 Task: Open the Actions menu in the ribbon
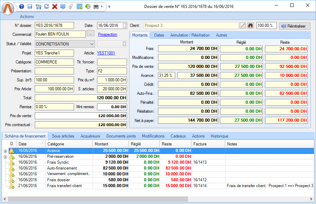coord(27,17)
